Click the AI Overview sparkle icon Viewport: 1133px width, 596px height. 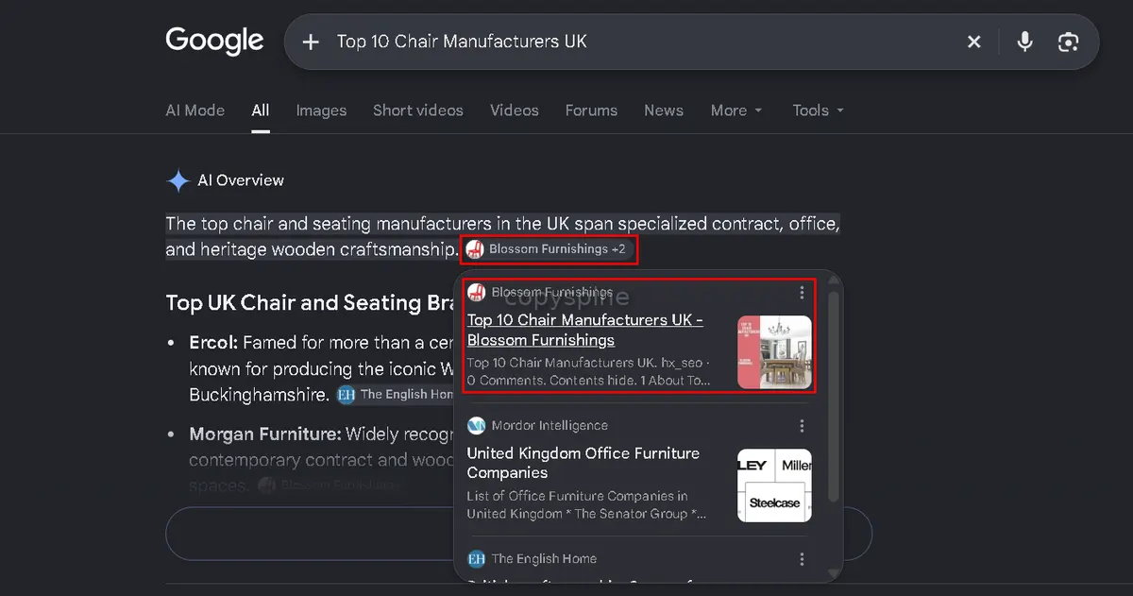pos(178,180)
